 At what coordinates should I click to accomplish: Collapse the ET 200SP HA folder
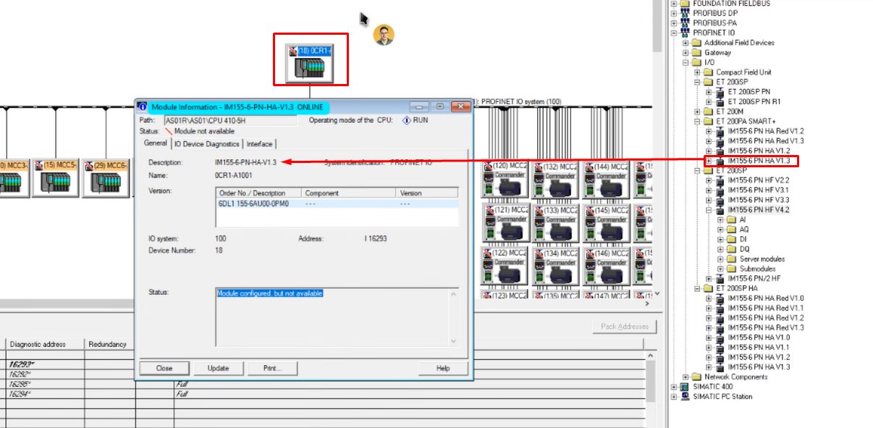click(x=697, y=288)
